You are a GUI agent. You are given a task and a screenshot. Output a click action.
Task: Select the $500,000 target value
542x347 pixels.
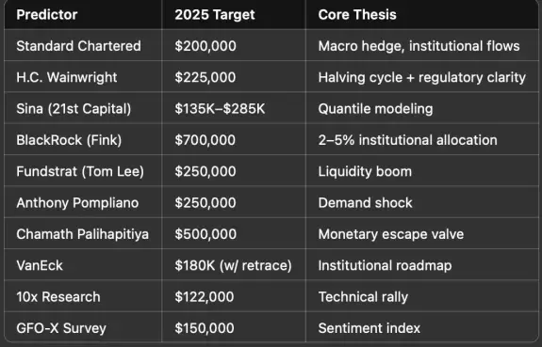click(x=205, y=234)
